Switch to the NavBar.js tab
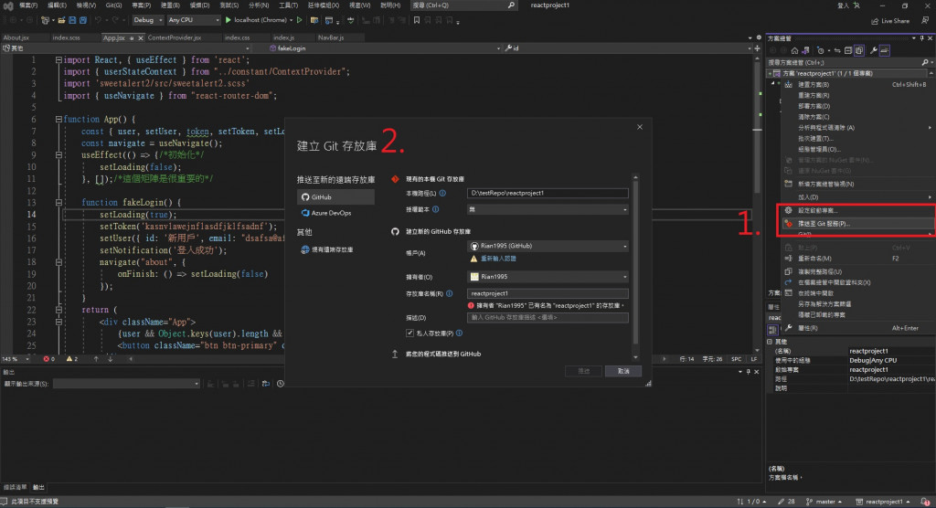 click(x=331, y=37)
